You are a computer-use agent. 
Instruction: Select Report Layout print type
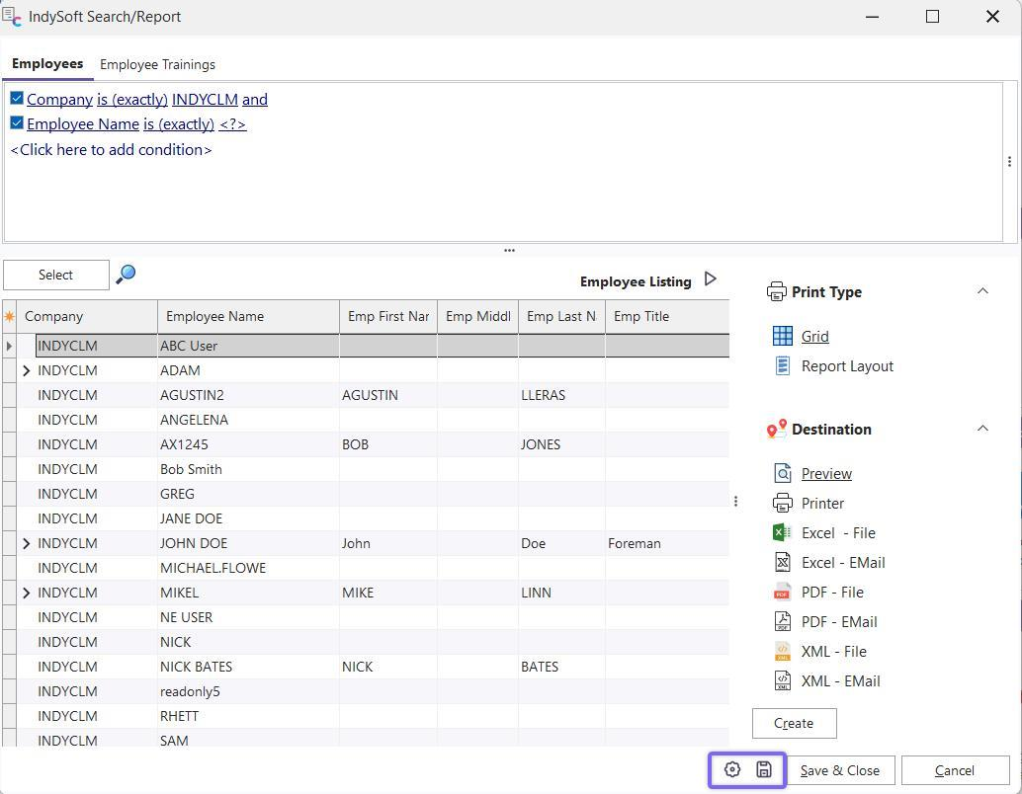pos(846,366)
